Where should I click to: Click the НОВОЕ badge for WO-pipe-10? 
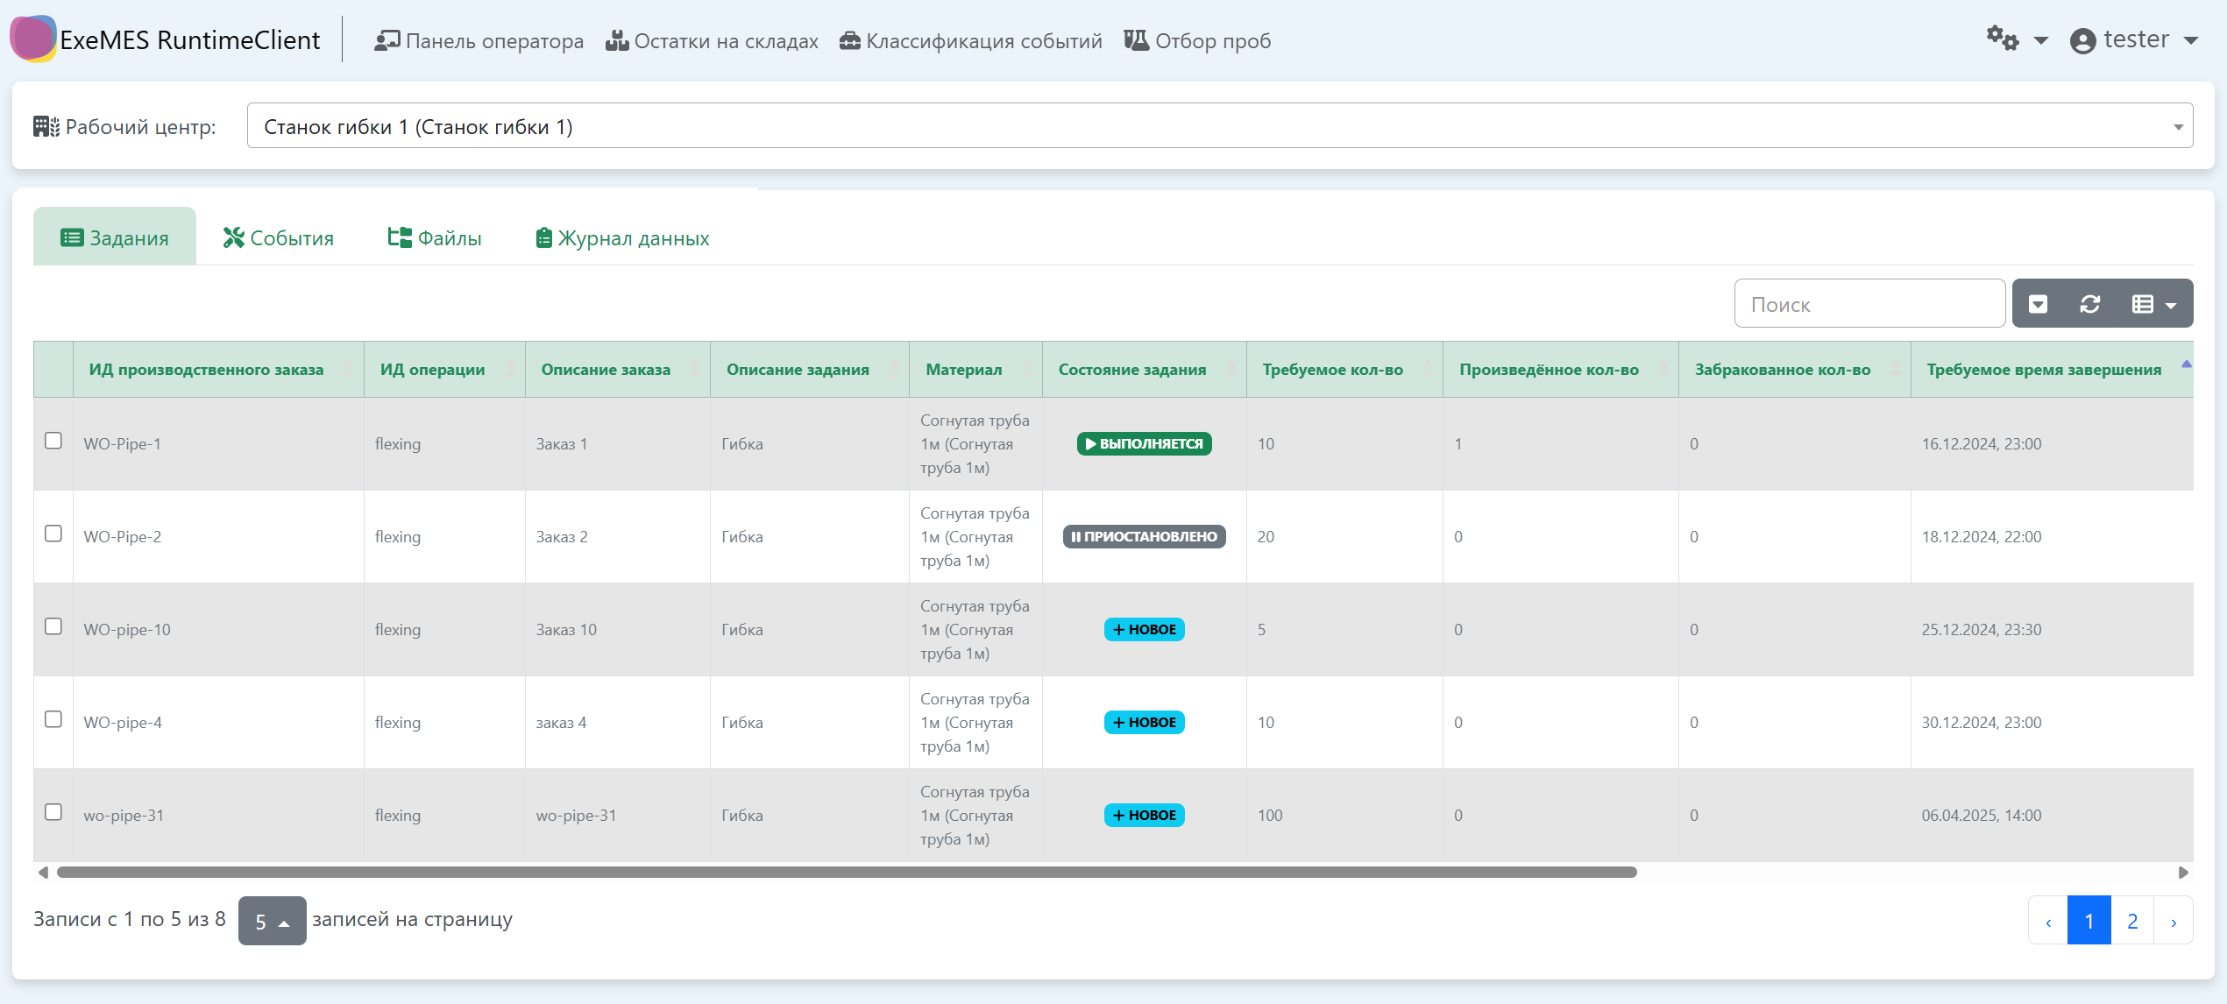(1144, 630)
